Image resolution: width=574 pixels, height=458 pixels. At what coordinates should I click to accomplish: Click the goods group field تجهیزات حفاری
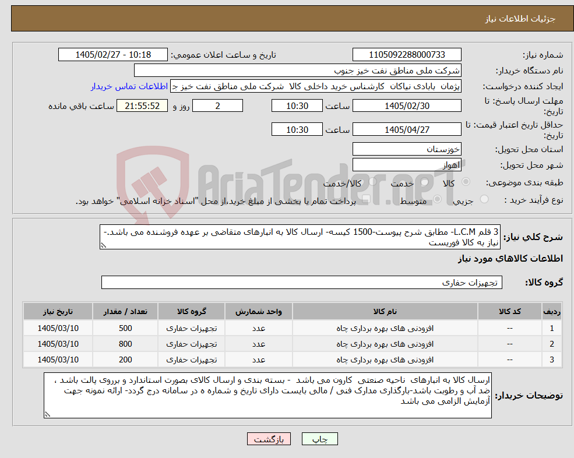302,282
